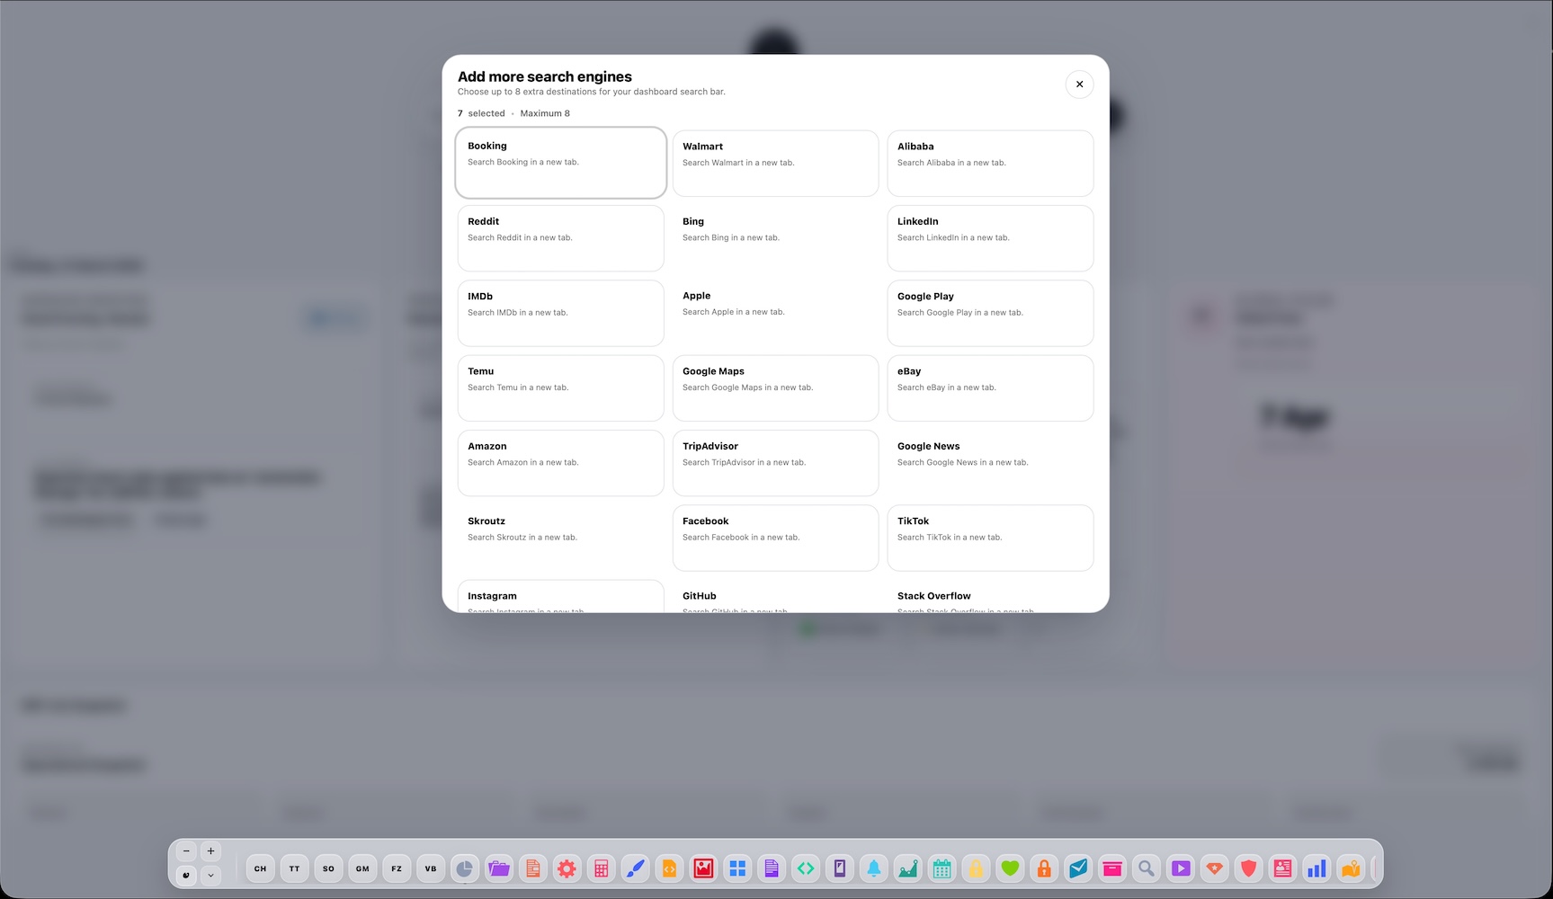
Task: Toggle the LinkedIn search engine card
Action: (990, 238)
